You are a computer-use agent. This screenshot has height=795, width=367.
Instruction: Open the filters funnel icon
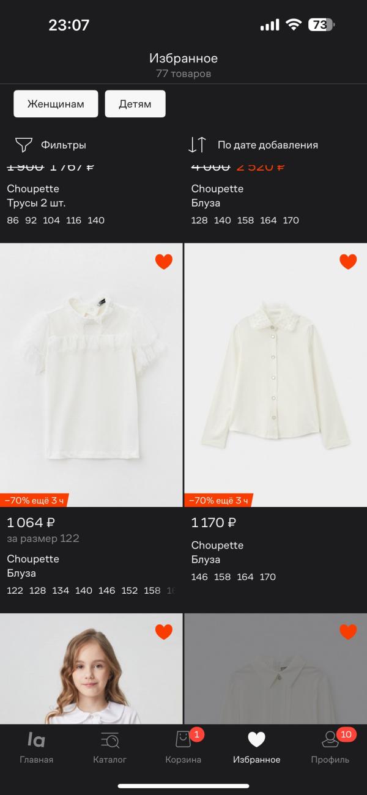(23, 145)
